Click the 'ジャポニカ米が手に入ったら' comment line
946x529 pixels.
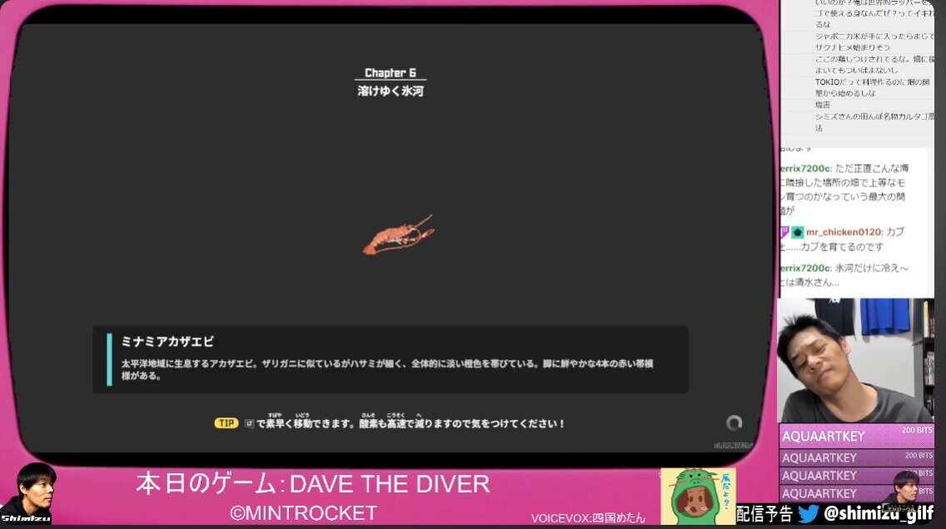coord(874,42)
